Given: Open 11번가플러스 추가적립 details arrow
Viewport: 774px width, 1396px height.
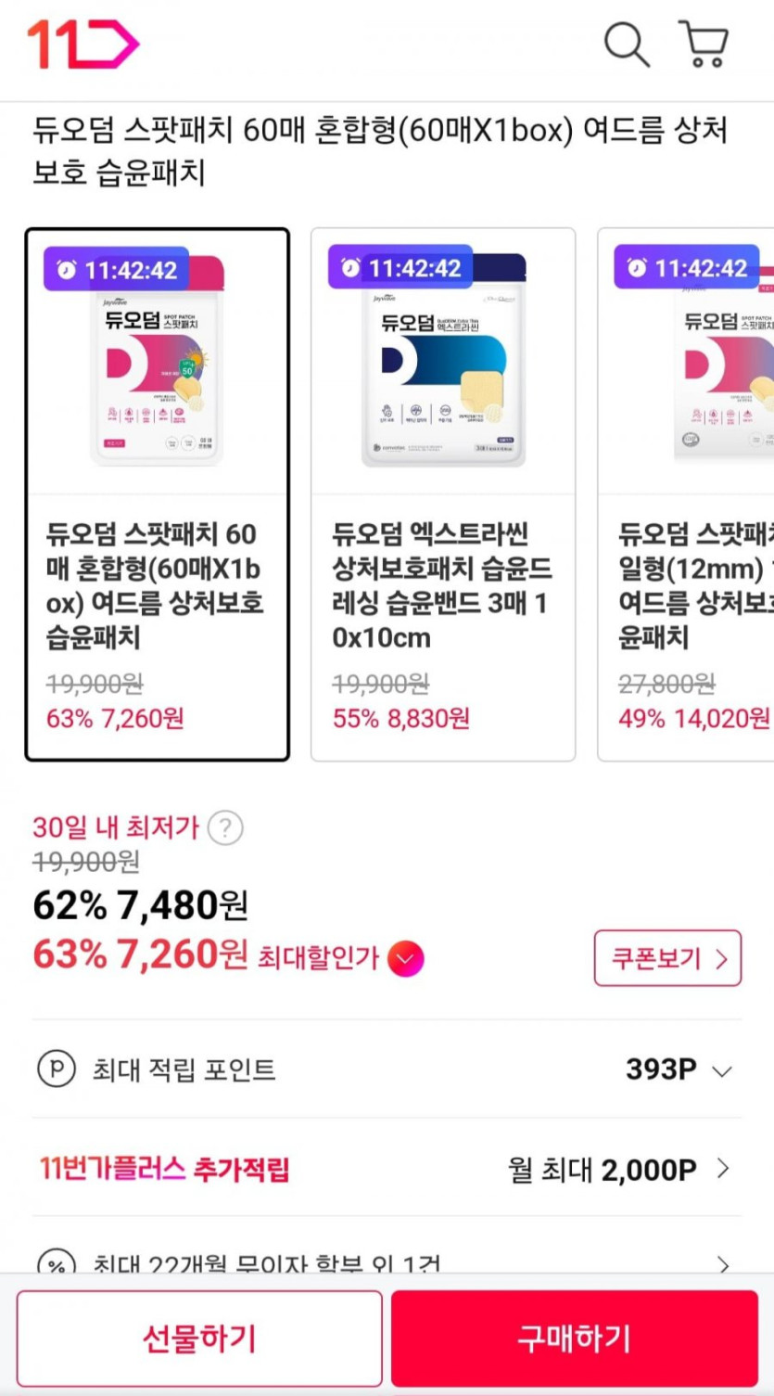Looking at the screenshot, I should tap(723, 1169).
